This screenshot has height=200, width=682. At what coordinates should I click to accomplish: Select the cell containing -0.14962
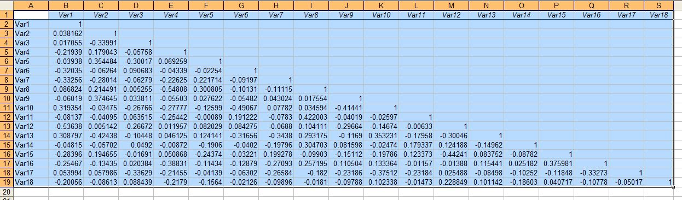[x=486, y=145]
